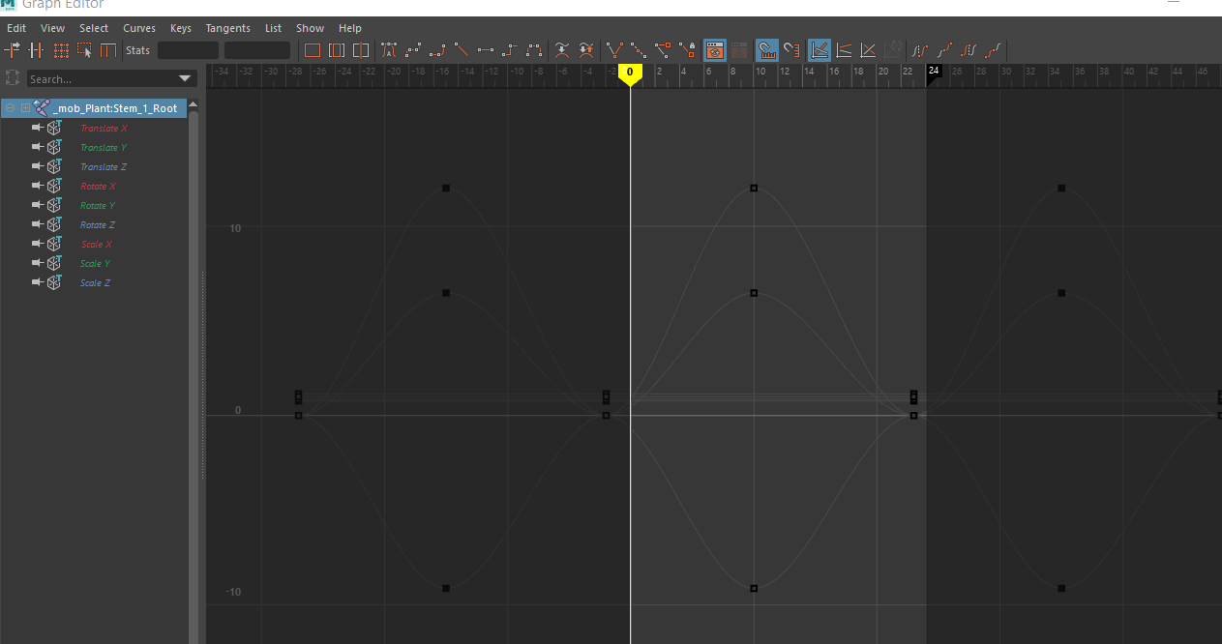1222x644 pixels.
Task: Open the Tangents menu
Action: point(227,28)
